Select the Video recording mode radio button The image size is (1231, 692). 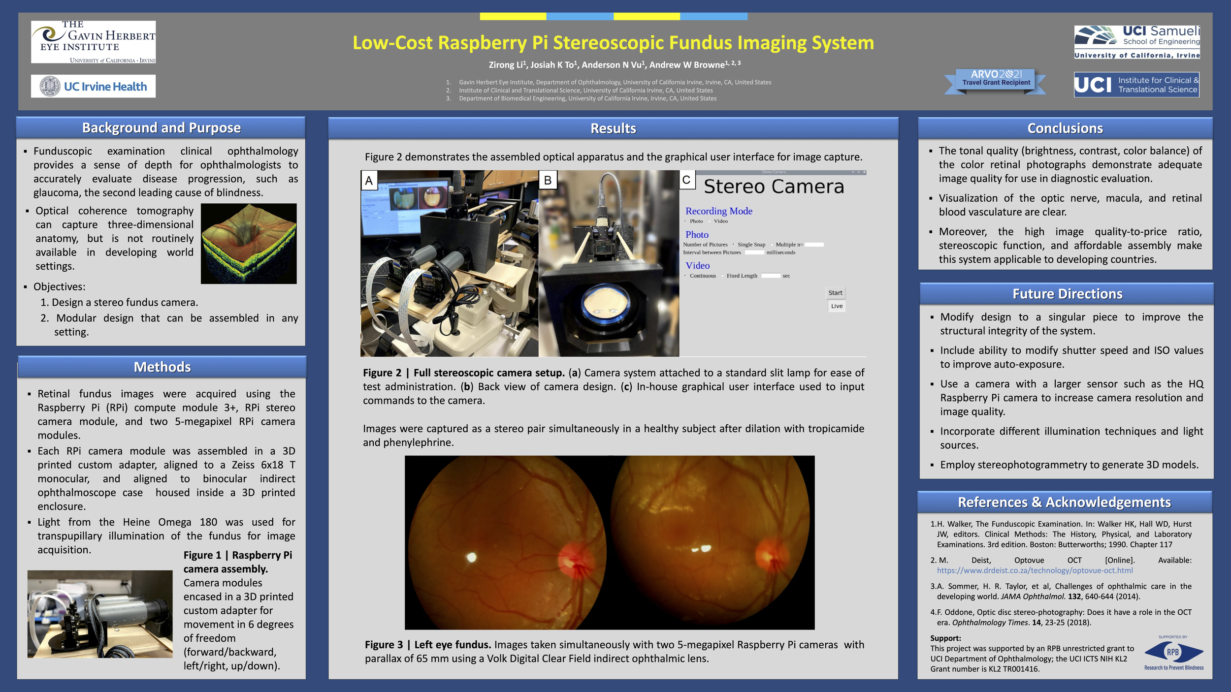point(710,221)
